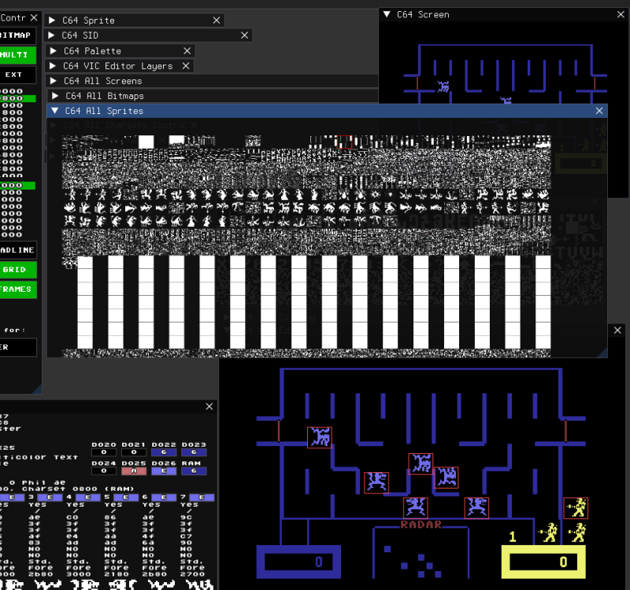Toggle the BITMAP mode button
The width and height of the screenshot is (630, 590).
(17, 35)
